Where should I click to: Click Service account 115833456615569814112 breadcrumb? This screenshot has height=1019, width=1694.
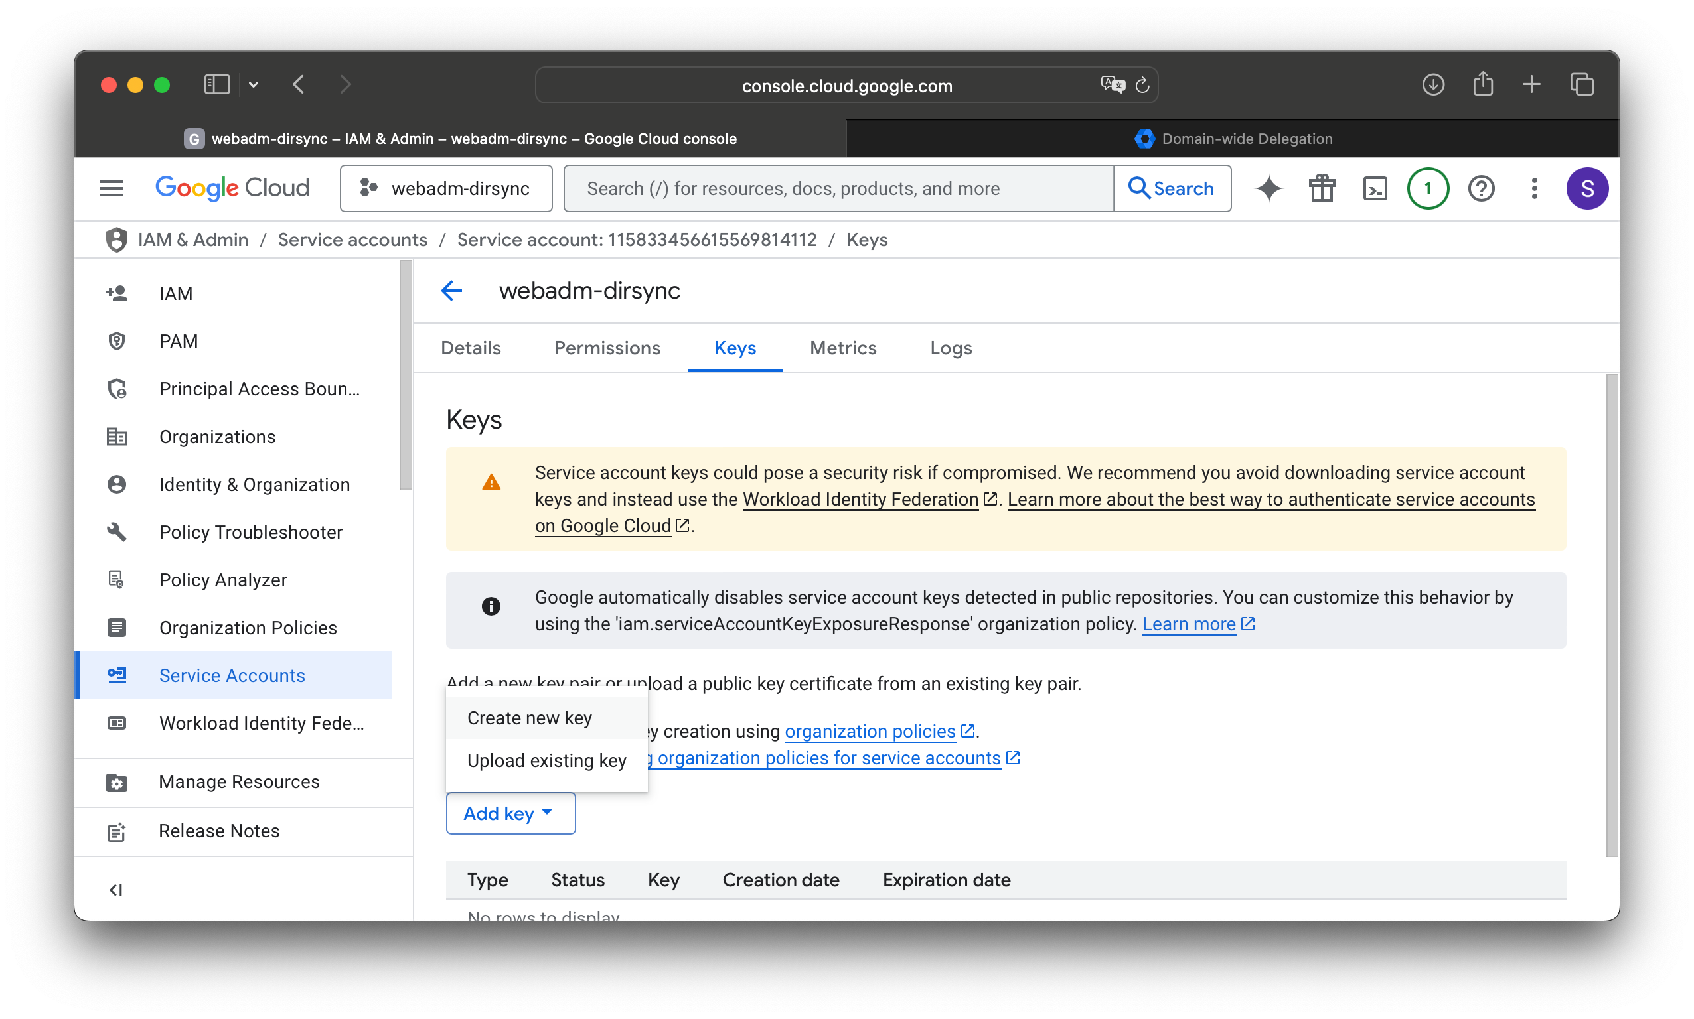tap(637, 239)
